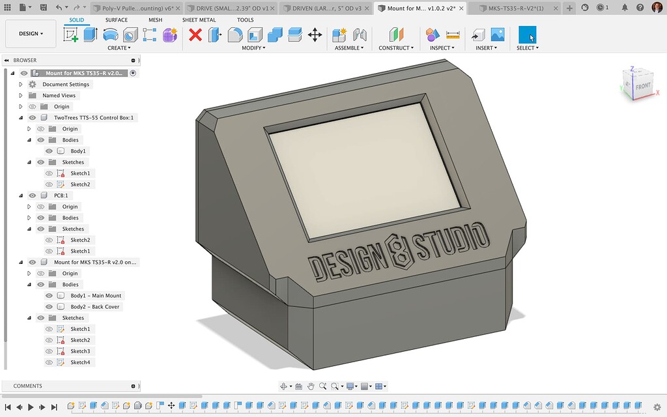Select the Interference inspect icon
The image size is (667, 417).
pos(433,35)
